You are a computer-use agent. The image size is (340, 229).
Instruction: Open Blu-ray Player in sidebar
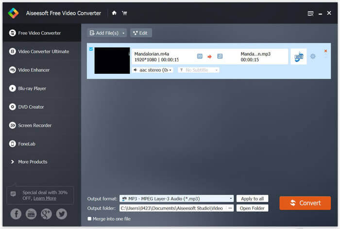[42, 88]
